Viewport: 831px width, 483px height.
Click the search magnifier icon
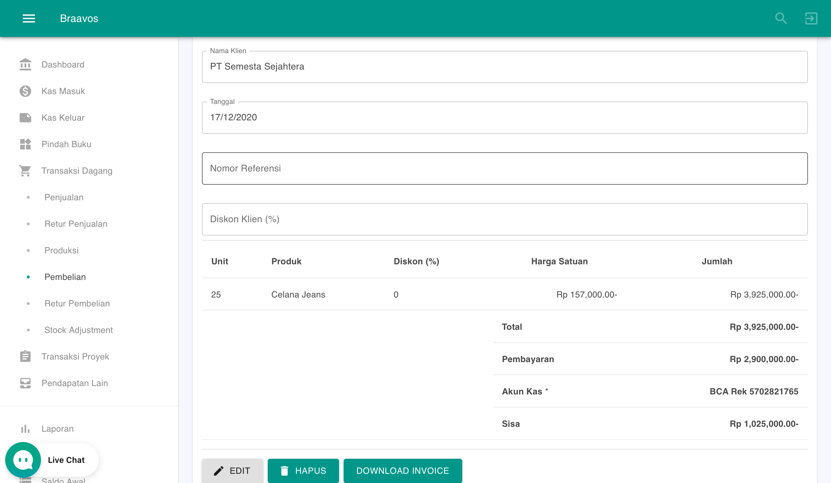(x=781, y=18)
